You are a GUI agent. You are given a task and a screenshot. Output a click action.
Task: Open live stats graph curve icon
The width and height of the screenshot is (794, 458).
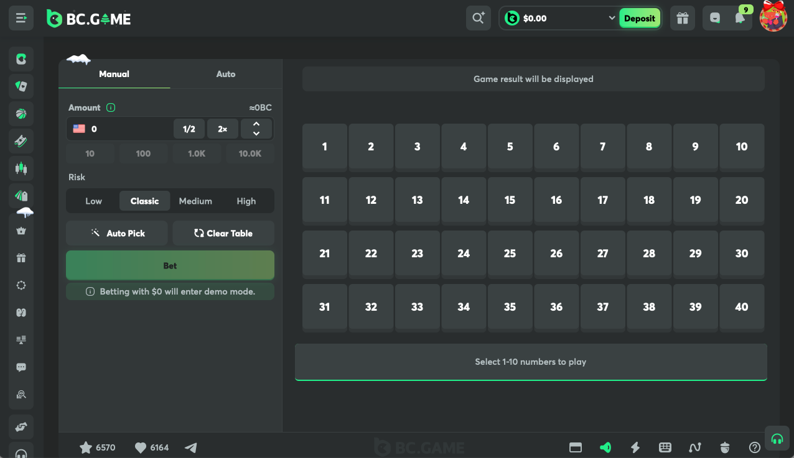(695, 447)
